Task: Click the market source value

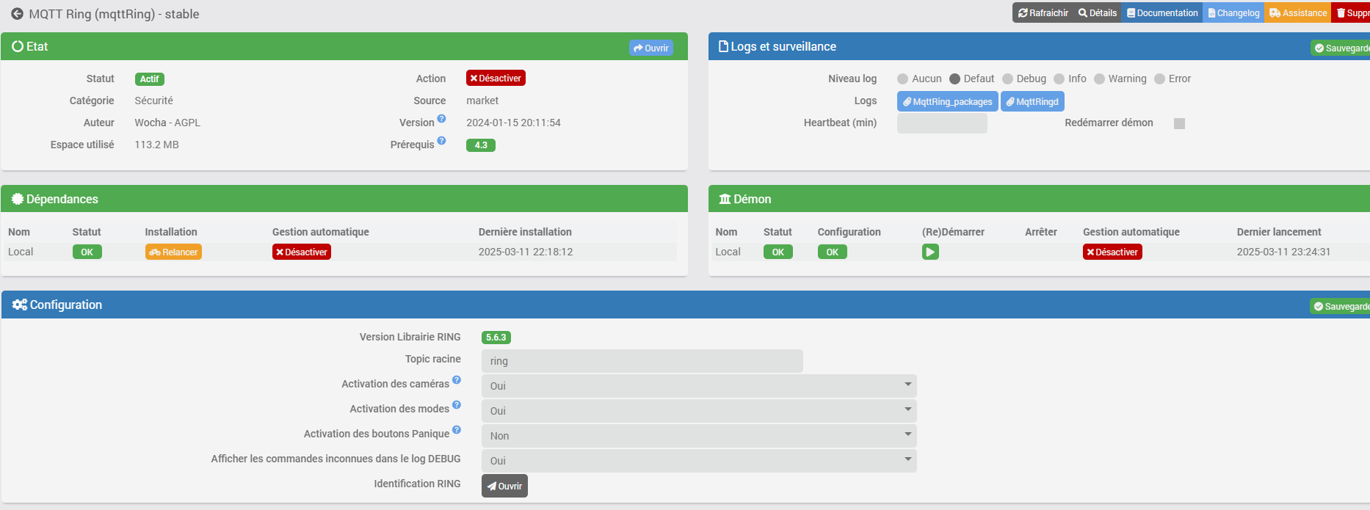Action: pyautogui.click(x=482, y=101)
